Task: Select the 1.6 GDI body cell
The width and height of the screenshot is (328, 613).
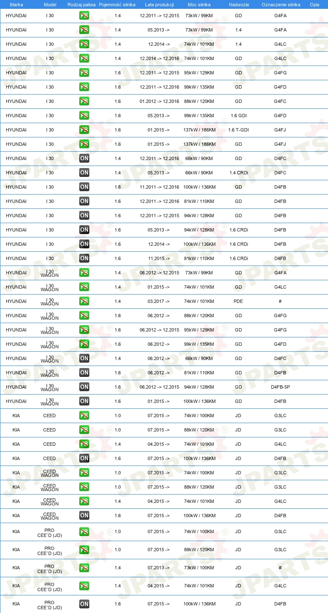Action: coord(238,116)
